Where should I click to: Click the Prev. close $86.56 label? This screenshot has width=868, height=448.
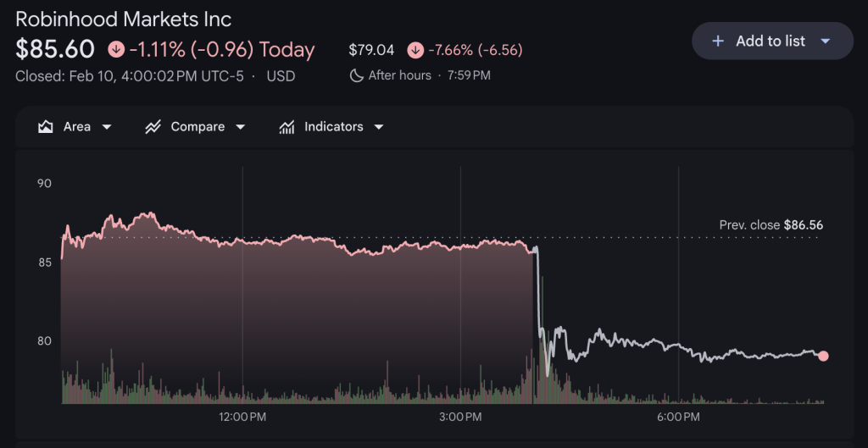tap(771, 225)
